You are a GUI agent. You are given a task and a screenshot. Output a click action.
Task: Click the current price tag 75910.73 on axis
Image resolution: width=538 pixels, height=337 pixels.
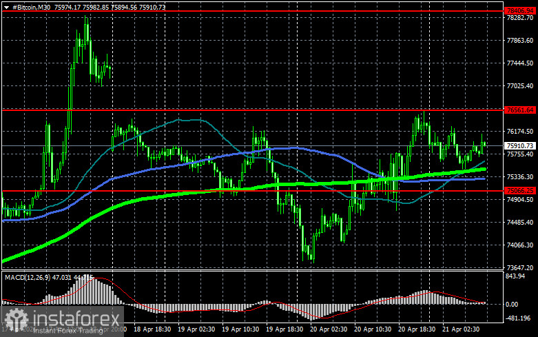520,146
